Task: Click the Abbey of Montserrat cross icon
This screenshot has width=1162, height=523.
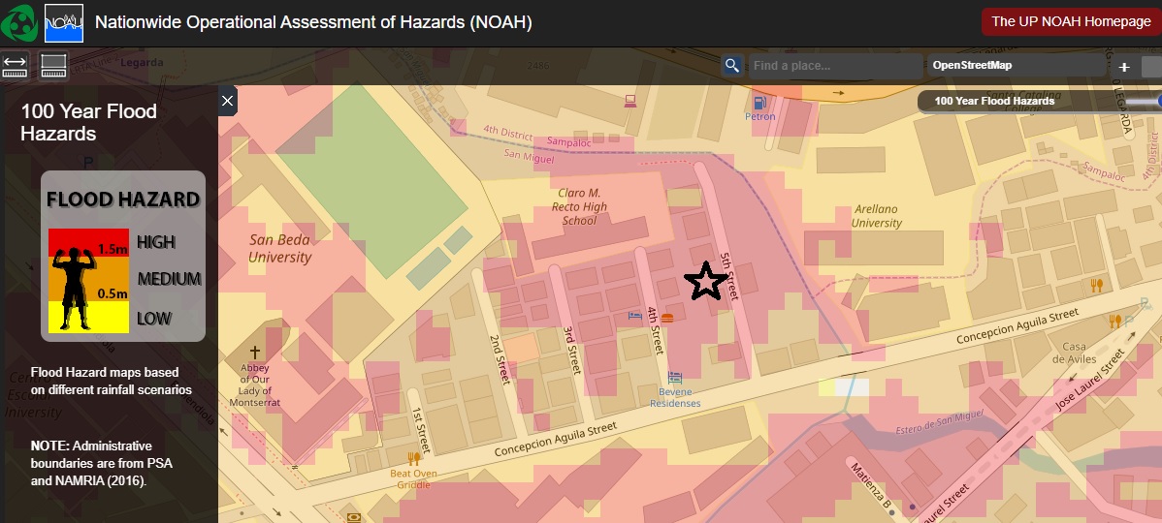Action: point(256,353)
